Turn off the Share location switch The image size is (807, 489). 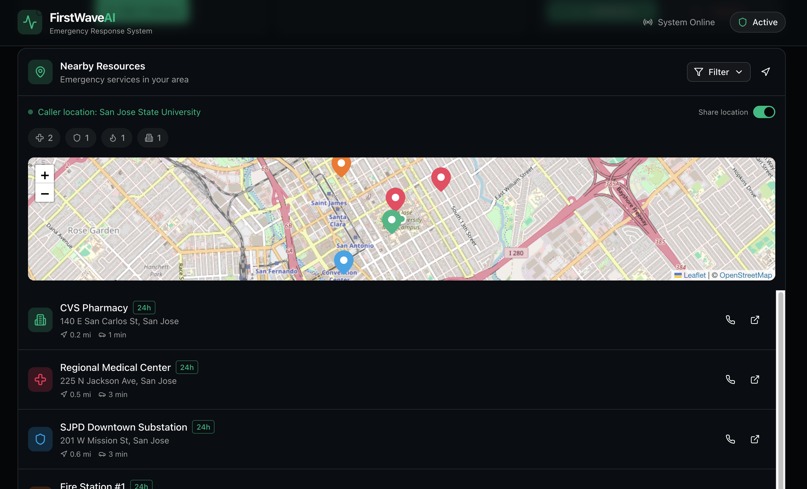(x=764, y=112)
